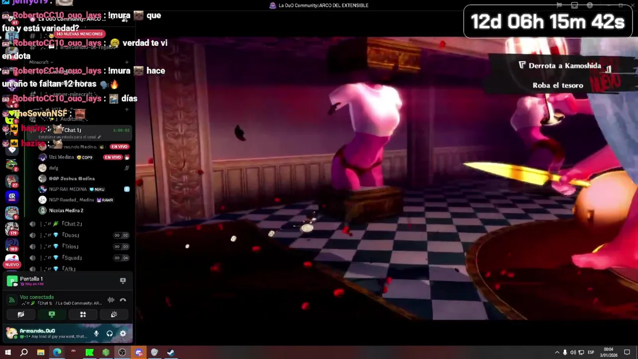
Task: Open connection quality signal icon
Action: point(11,300)
